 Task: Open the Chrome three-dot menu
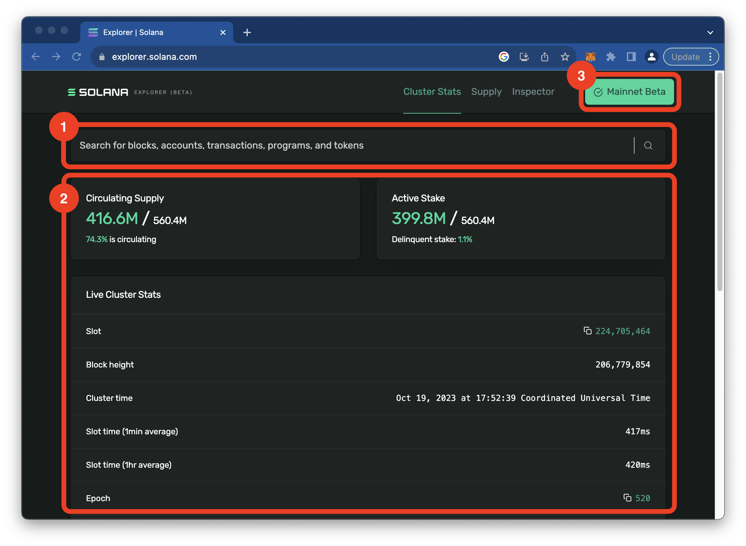[x=710, y=57]
